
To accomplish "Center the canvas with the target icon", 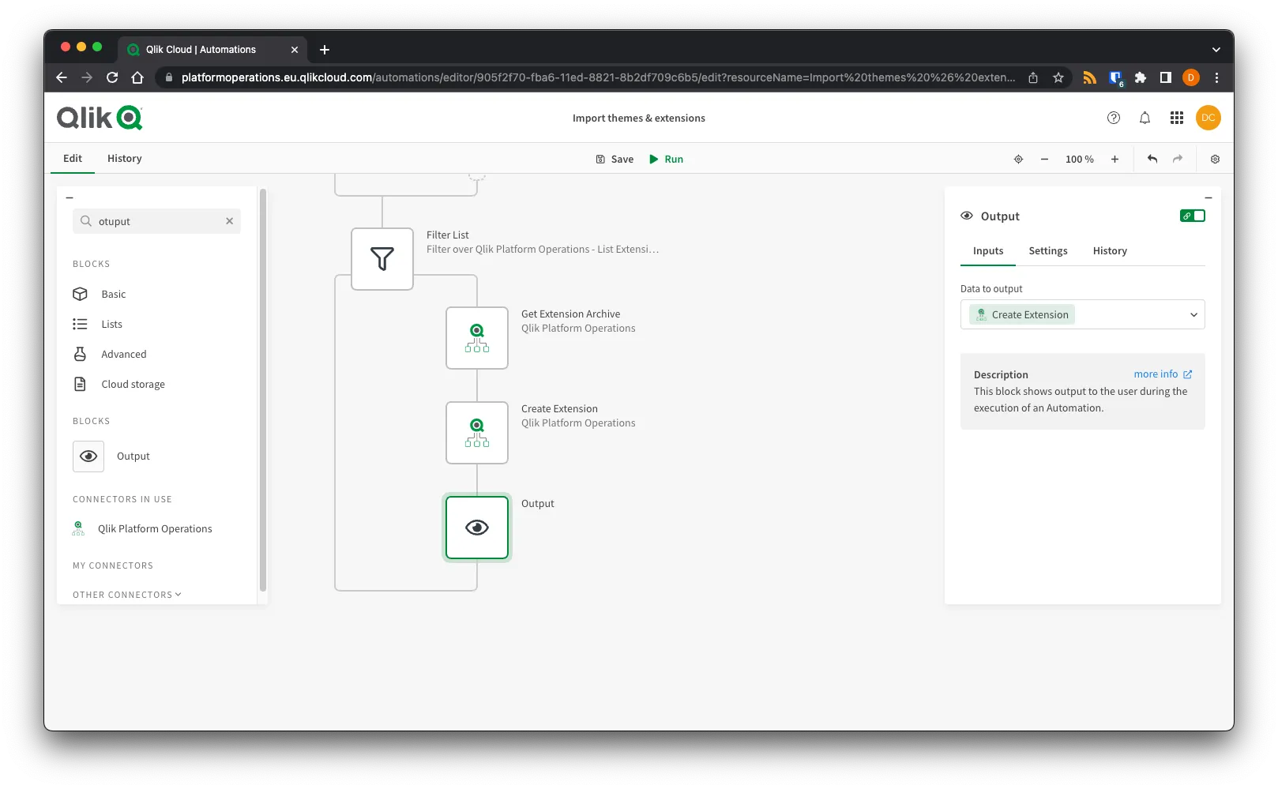I will (1018, 159).
